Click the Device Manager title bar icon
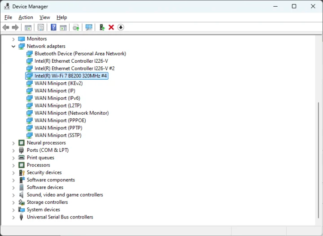Image resolution: width=323 pixels, height=236 pixels. tap(7, 7)
